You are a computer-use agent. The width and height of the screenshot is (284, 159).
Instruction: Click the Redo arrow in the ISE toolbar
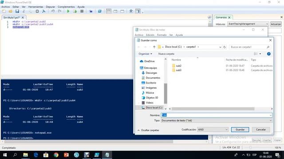(x=59, y=11)
